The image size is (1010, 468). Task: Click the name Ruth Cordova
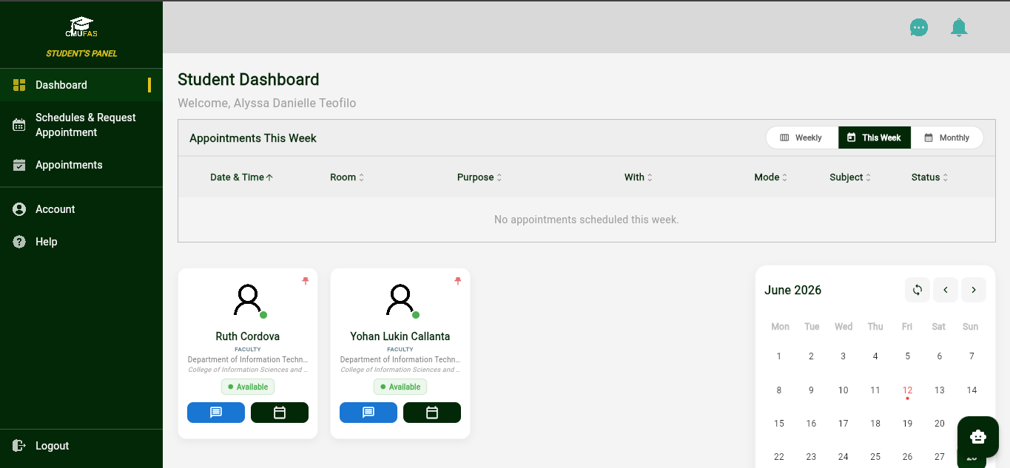pyautogui.click(x=248, y=336)
